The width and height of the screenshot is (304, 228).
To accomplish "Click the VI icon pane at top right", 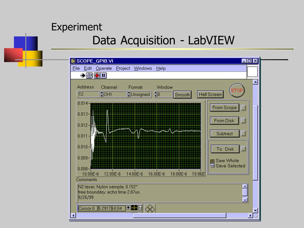I will coord(252,72).
